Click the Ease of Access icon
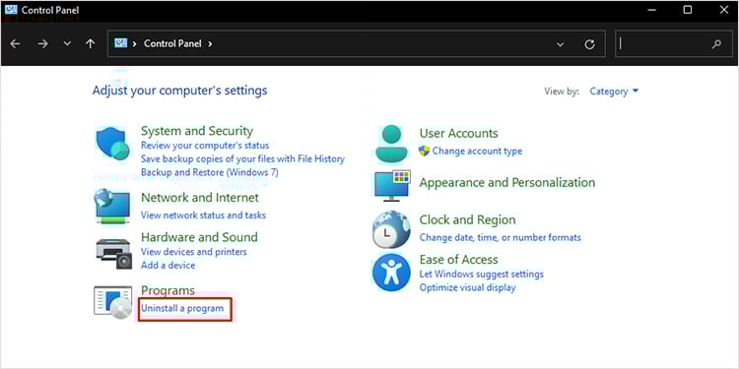739x369 pixels. 391,274
